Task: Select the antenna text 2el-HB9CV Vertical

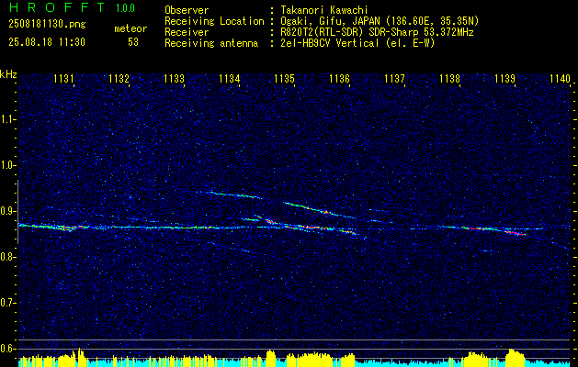Action: tap(330, 43)
